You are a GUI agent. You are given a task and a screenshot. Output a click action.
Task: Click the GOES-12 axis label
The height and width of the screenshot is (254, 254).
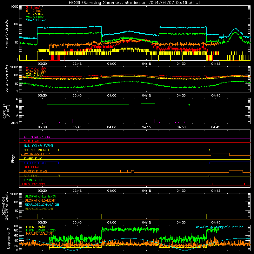point(6,111)
